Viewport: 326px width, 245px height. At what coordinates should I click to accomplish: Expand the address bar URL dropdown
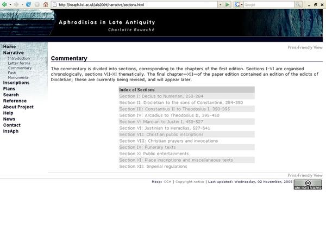point(220,4)
